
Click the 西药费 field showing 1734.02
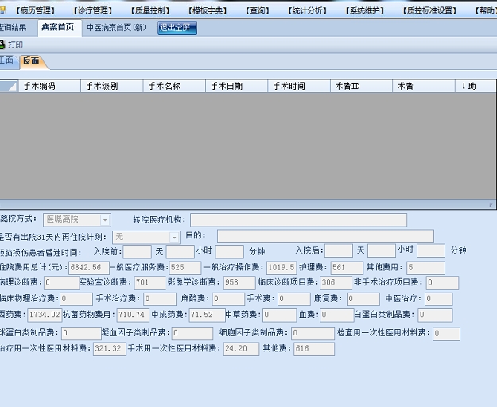coord(45,315)
